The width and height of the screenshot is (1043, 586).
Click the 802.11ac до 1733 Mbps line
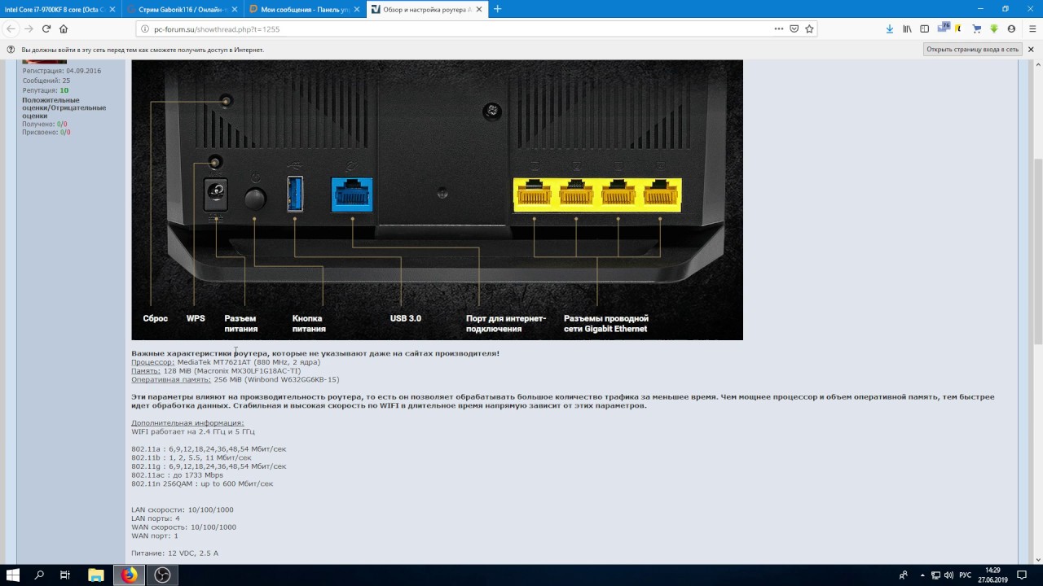pyautogui.click(x=177, y=475)
